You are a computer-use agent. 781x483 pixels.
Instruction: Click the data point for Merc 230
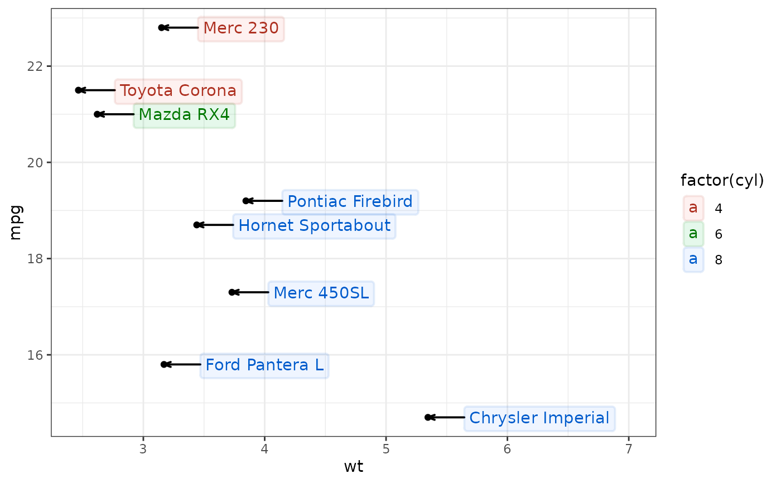pos(161,27)
